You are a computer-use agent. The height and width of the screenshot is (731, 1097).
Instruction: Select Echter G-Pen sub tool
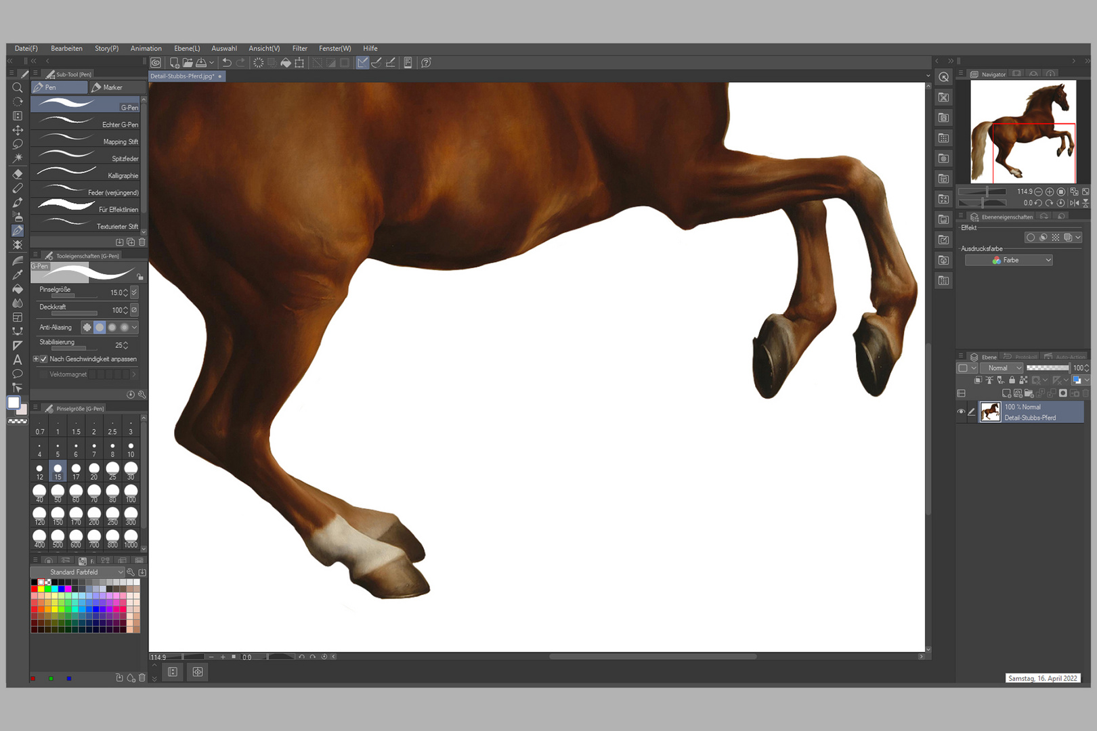point(85,123)
